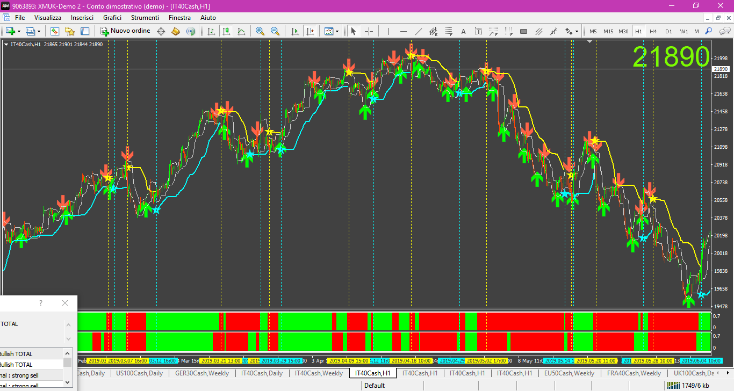The height and width of the screenshot is (391, 734).
Task: Switch chart to bar chart mode
Action: coord(211,31)
